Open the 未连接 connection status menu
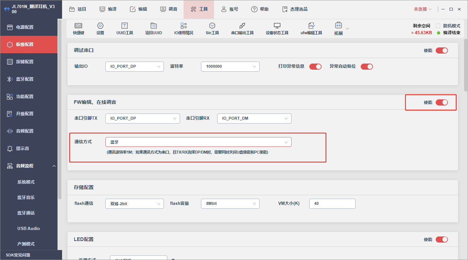The width and height of the screenshot is (468, 260). 423,9
